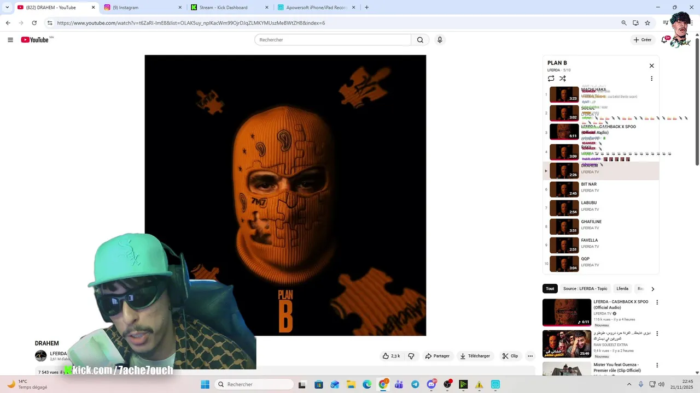Screen dimensions: 700x393
Task: Reload the current page
Action: click(x=34, y=23)
